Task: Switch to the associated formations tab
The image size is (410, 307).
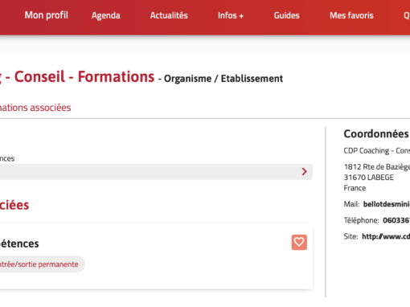Action: coord(35,108)
